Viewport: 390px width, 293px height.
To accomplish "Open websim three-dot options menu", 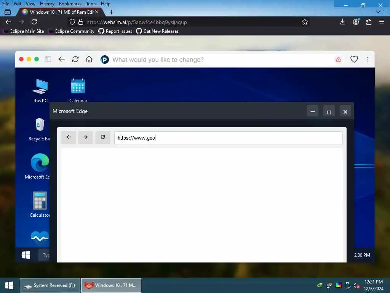I will coord(367,59).
